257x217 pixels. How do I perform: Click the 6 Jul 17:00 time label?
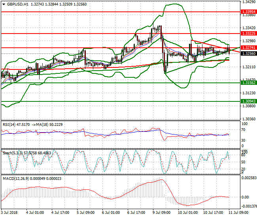click(x=136, y=213)
